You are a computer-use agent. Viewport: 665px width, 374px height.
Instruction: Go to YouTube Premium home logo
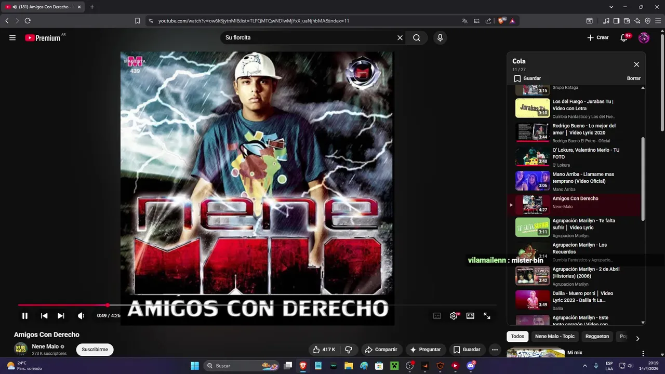(43, 38)
